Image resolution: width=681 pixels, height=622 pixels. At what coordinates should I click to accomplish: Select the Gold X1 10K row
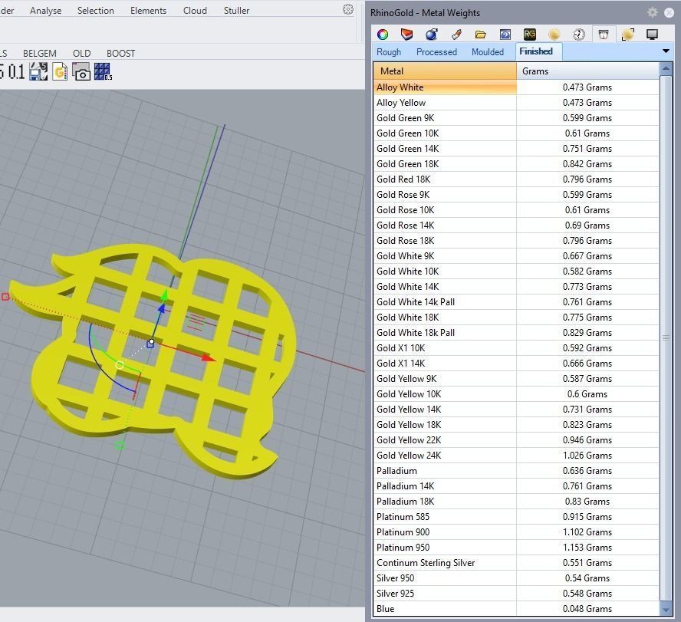(516, 348)
